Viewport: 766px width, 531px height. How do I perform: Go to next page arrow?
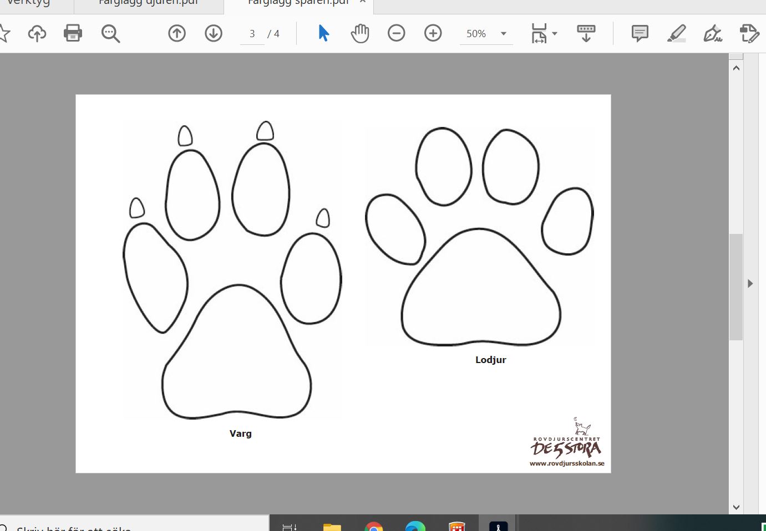214,33
